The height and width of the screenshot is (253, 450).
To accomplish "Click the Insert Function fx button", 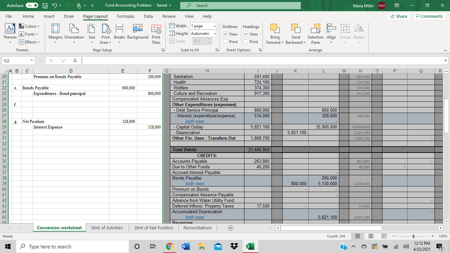I will pos(75,61).
